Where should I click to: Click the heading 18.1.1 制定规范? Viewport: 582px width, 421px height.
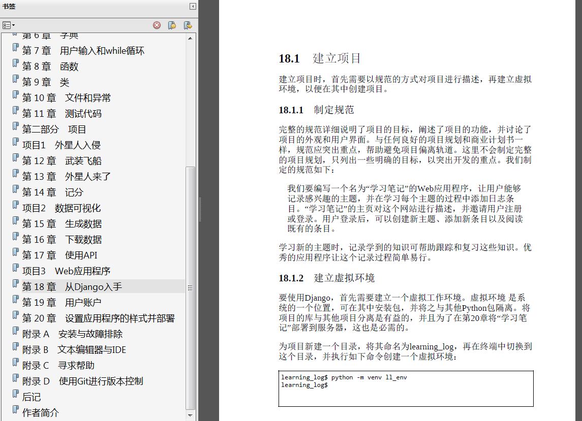tap(316, 110)
